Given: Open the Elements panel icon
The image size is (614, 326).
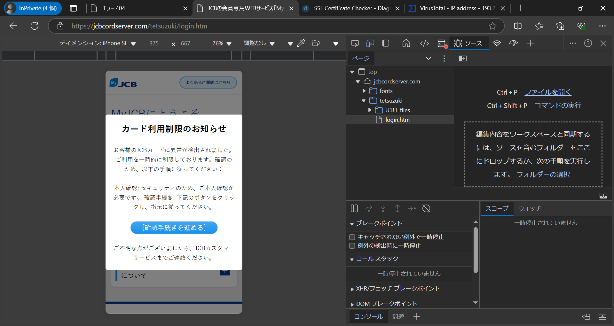Looking at the screenshot, I should coord(424,43).
